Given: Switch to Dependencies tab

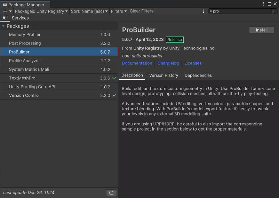Looking at the screenshot, I should point(198,76).
